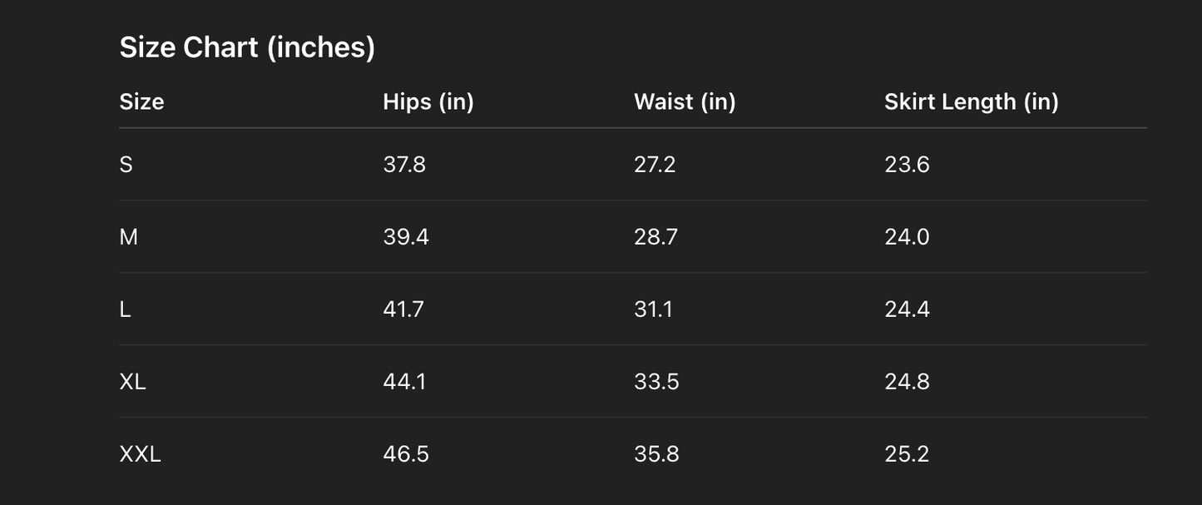Select waist value 33.5
This screenshot has height=505, width=1202.
[656, 382]
